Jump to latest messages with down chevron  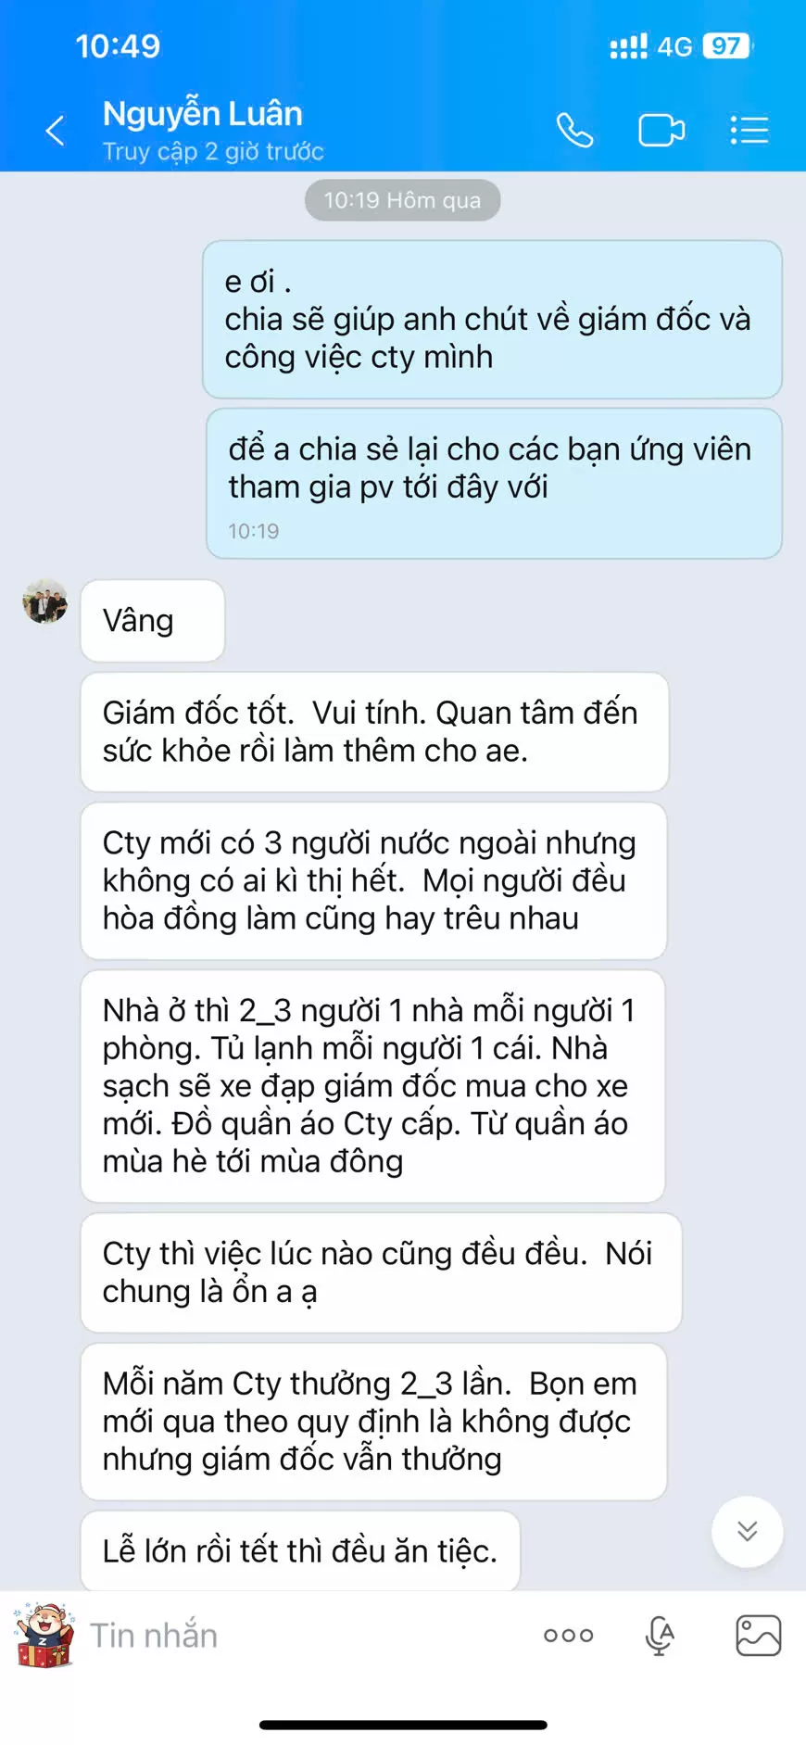click(x=747, y=1532)
